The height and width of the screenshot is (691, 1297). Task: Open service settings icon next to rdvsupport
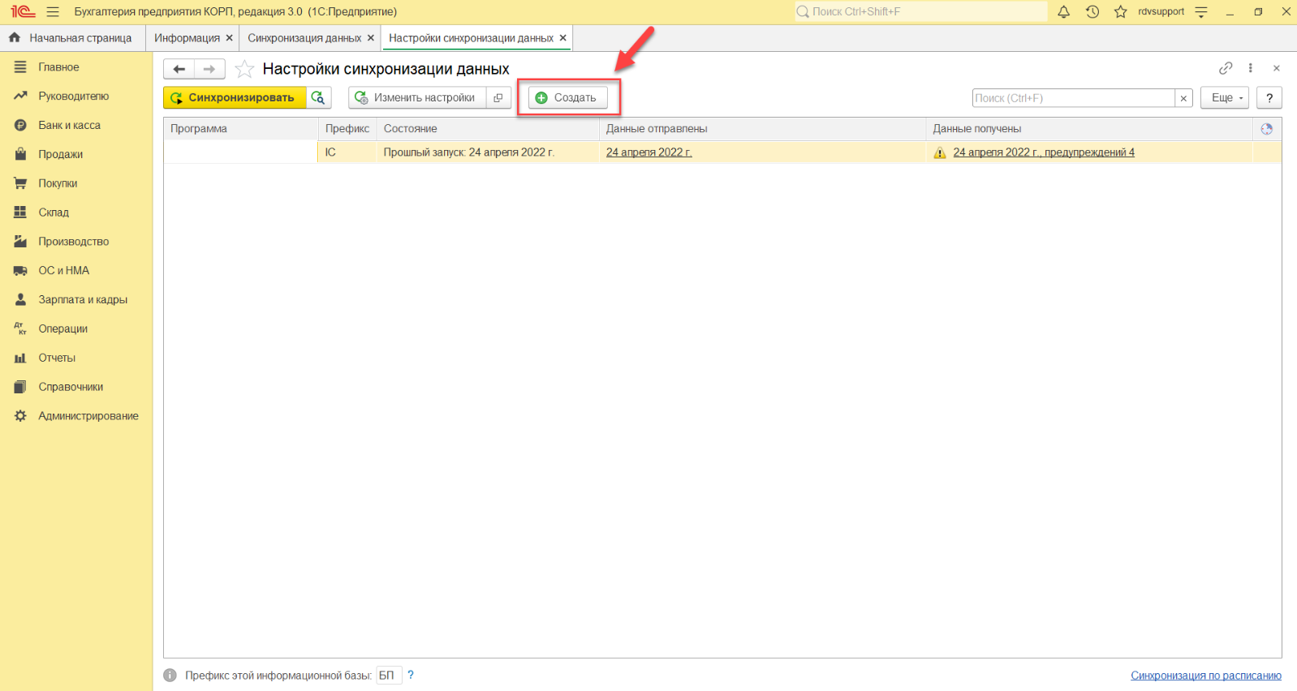coord(1201,12)
